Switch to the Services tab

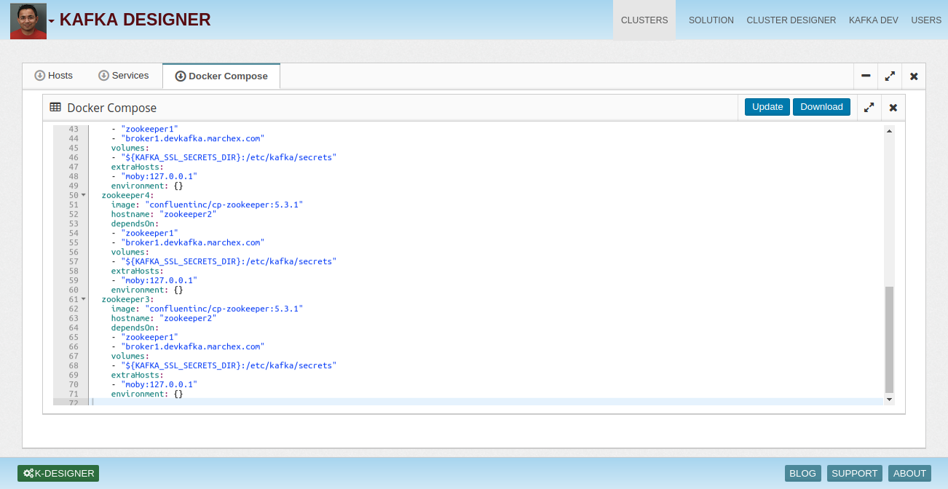(124, 76)
